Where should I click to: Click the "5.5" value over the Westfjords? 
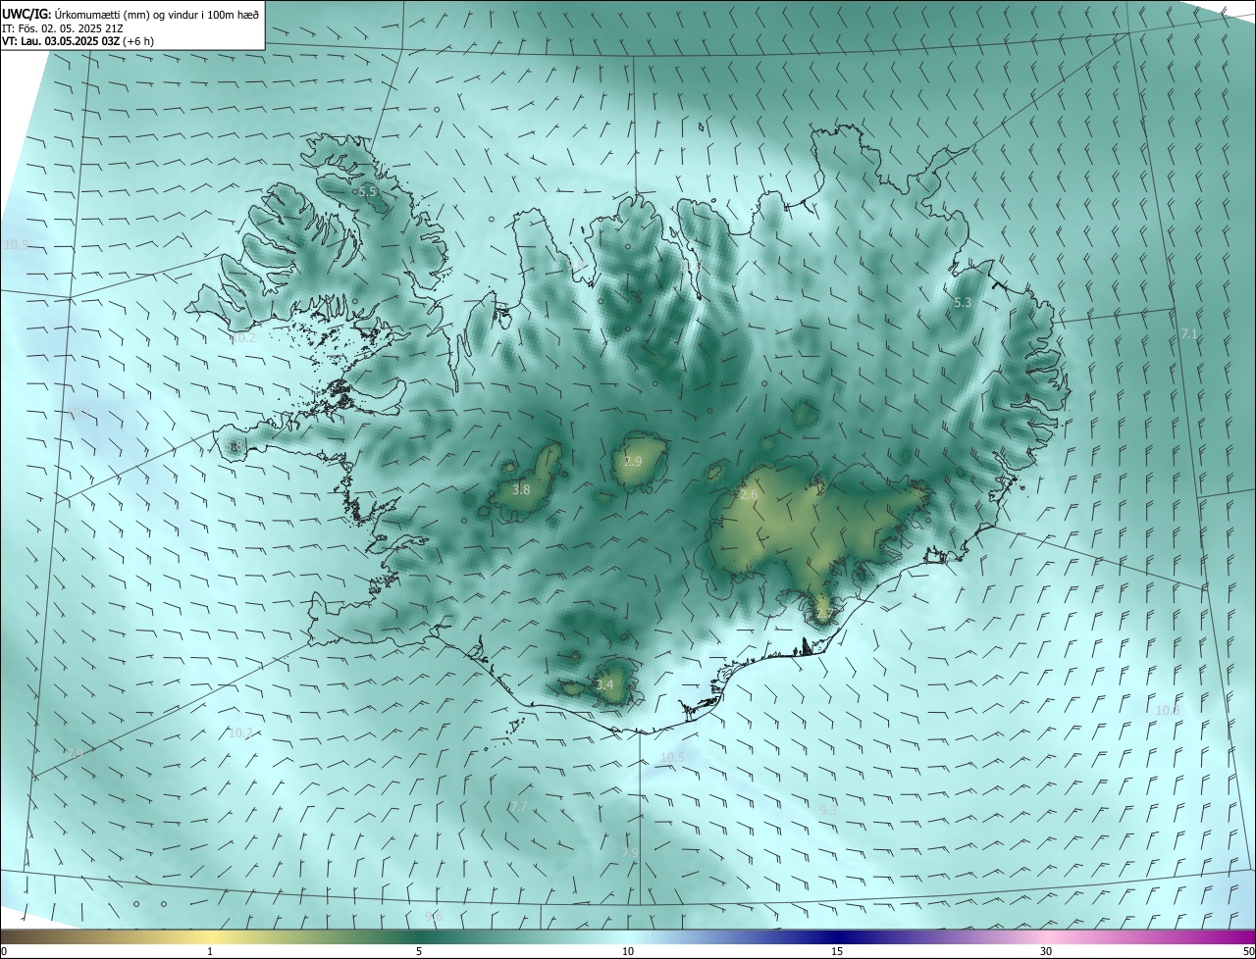tap(367, 192)
